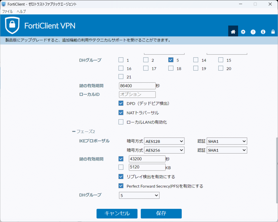Open the home icon in the header
Viewport: 278px width, 222px height.
[x=233, y=32]
